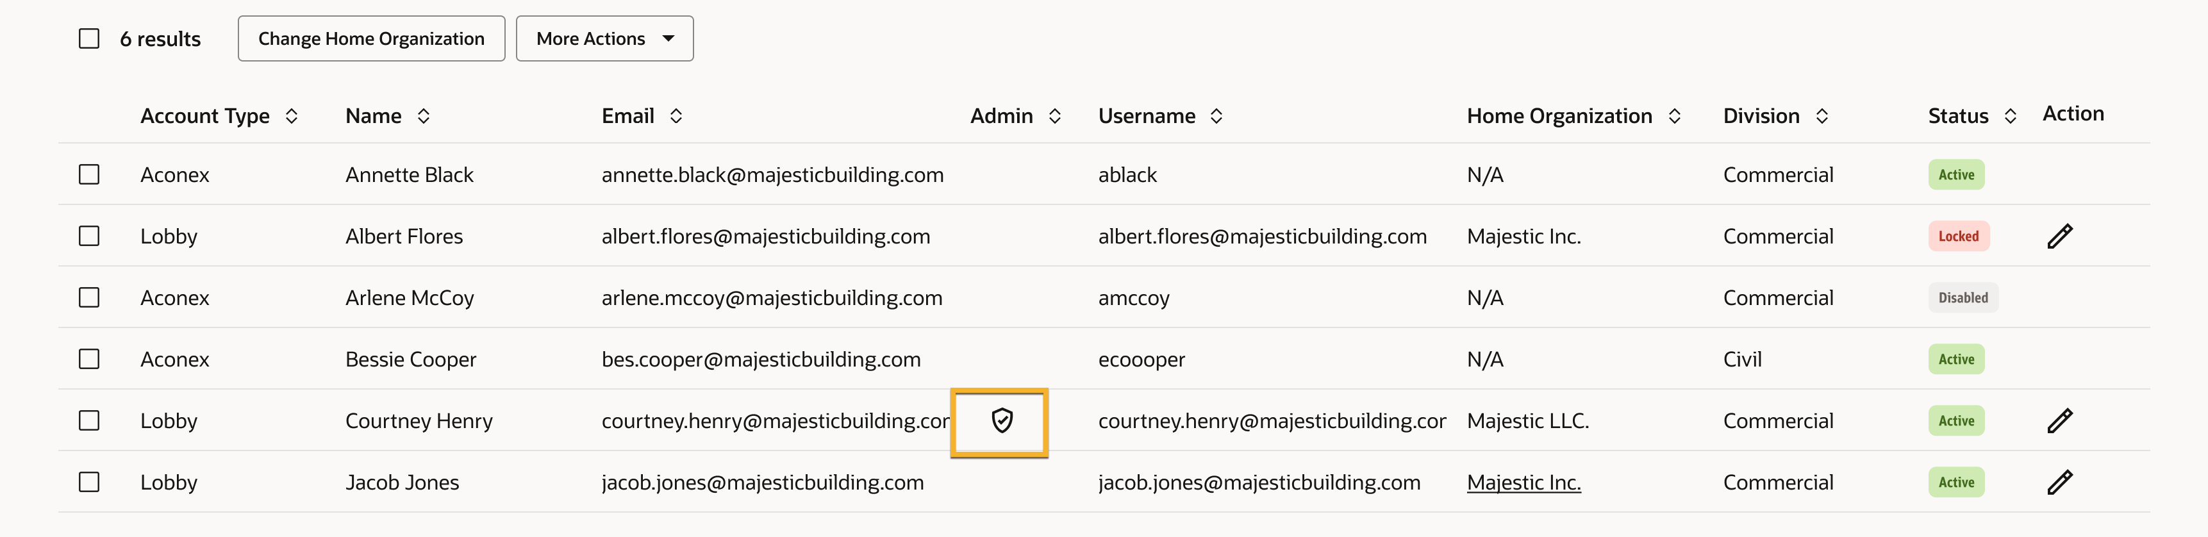The width and height of the screenshot is (2208, 537).
Task: Click the Disabled status badge for Arlene McCoy
Action: 1963,297
